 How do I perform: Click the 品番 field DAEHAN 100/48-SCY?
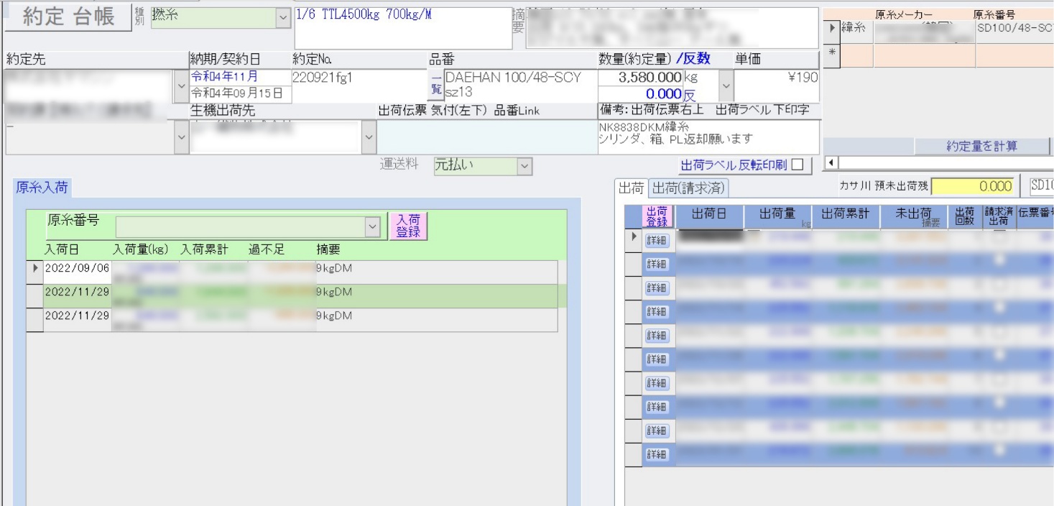click(x=521, y=86)
